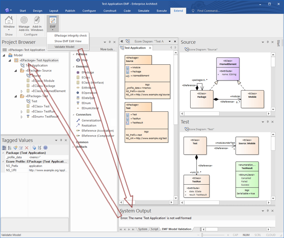Select the EMF Model Validation tab

pos(177,229)
